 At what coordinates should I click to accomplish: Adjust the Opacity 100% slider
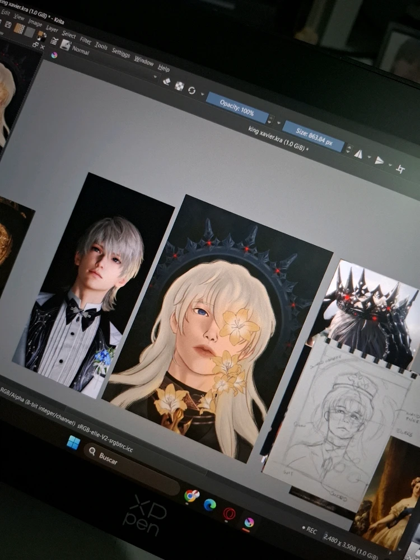tap(237, 108)
